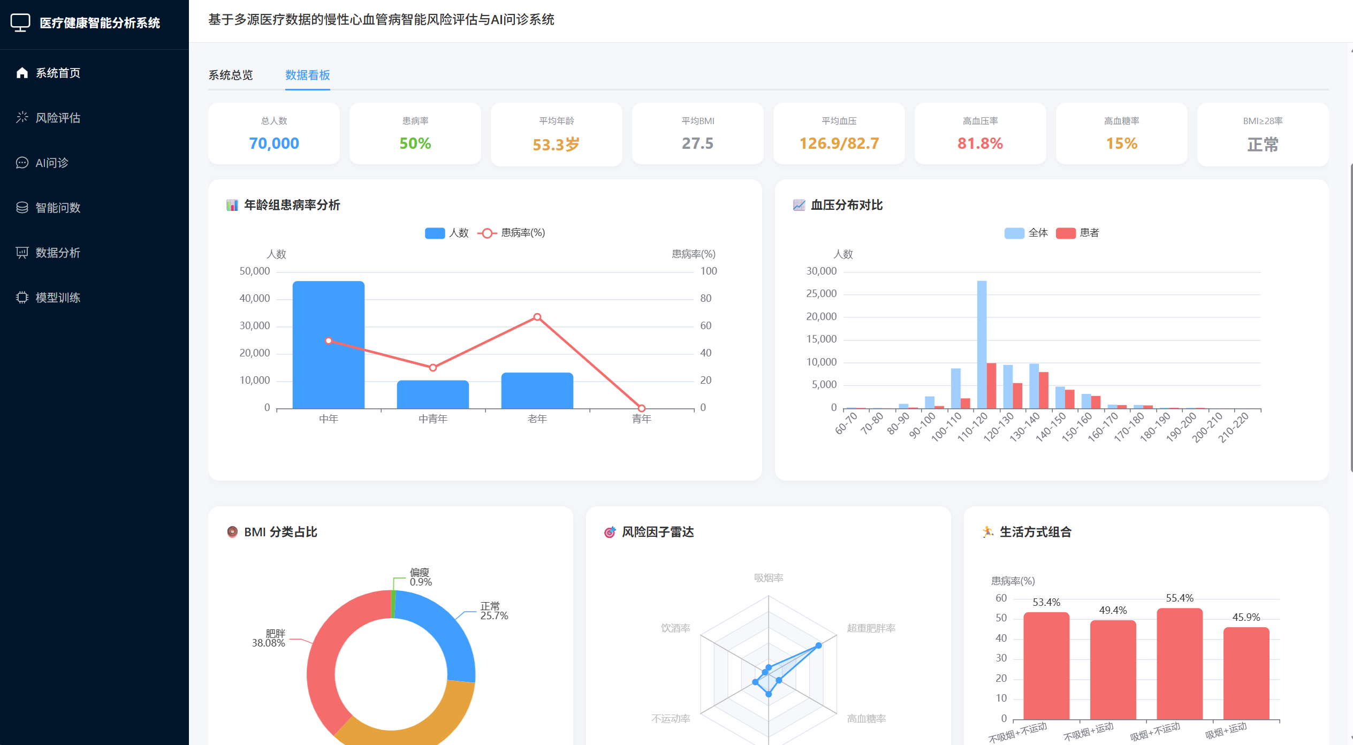Screen dimensions: 1353x745
Task: Click the presentation board icon beside 数据分析
Action: click(x=22, y=253)
